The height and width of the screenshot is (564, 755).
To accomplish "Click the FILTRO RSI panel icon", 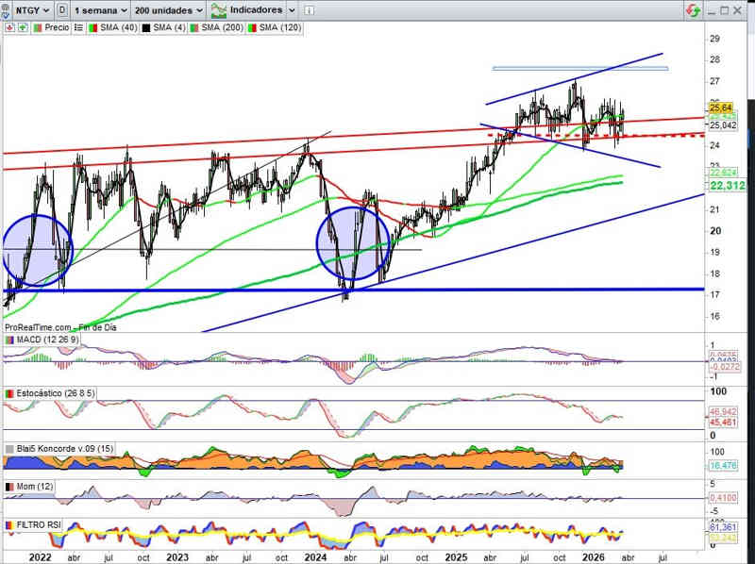I will tap(8, 523).
